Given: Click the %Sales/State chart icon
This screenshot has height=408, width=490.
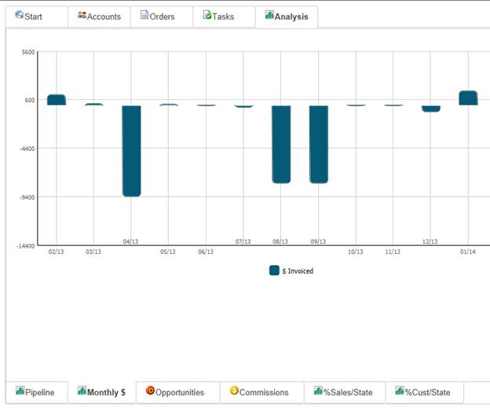Looking at the screenshot, I should 318,391.
